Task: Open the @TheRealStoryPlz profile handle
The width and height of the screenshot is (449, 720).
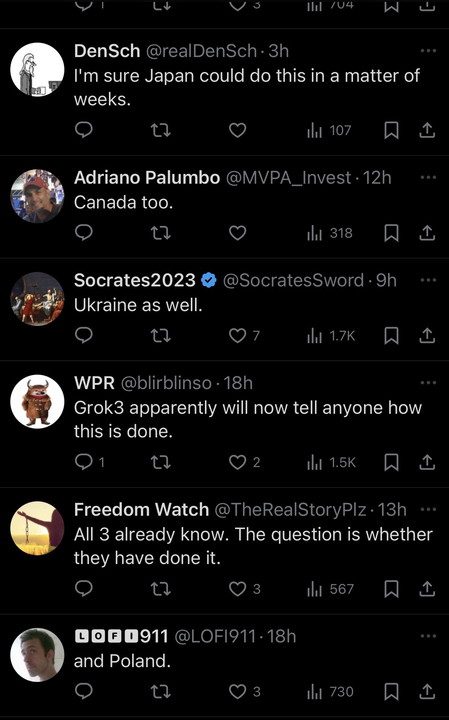Action: (x=290, y=510)
